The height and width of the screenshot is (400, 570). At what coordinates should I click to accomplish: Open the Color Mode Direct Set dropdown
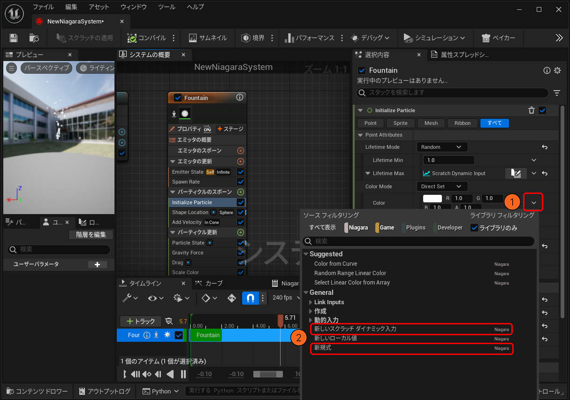442,186
